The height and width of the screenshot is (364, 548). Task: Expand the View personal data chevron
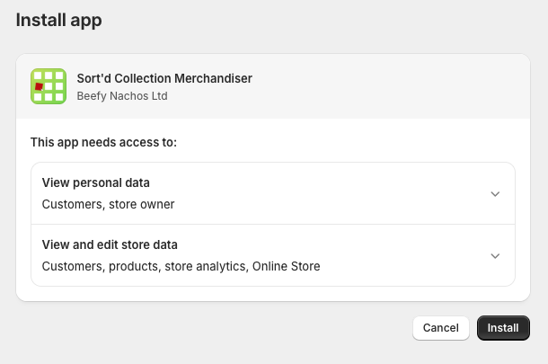coord(495,193)
